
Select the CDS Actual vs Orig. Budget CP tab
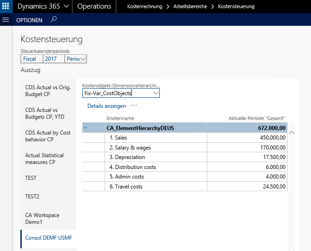[x=48, y=91]
